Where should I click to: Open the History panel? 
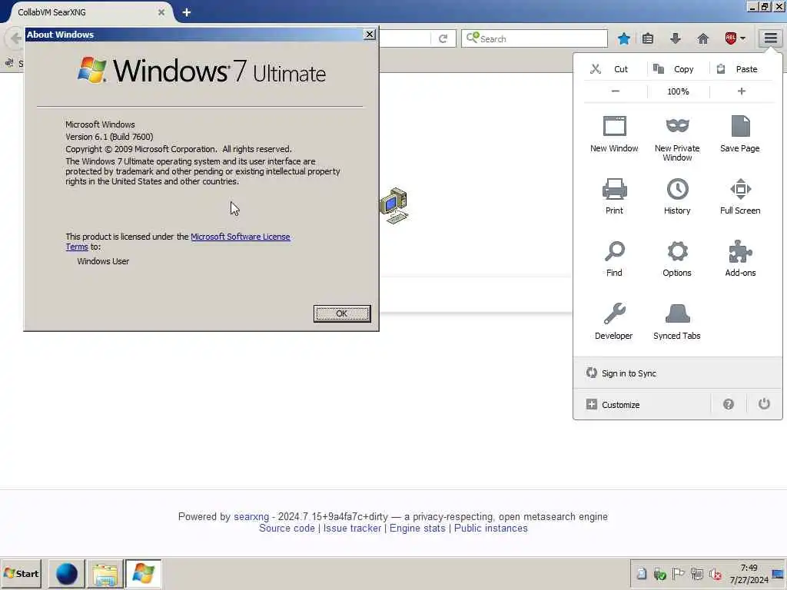(677, 196)
